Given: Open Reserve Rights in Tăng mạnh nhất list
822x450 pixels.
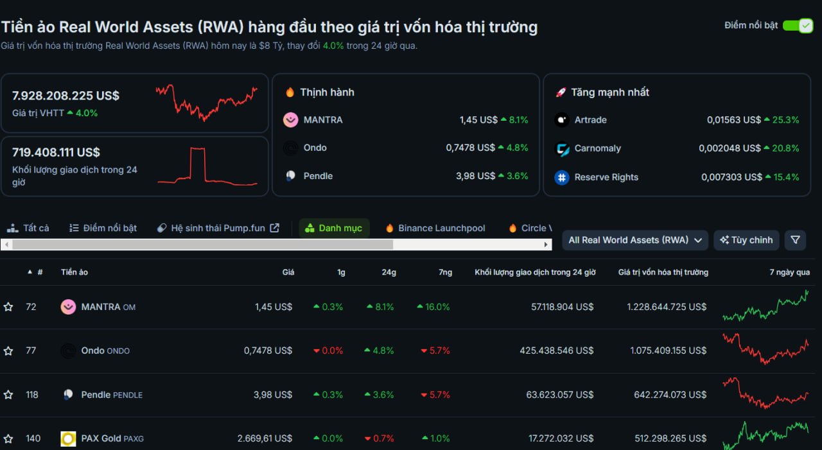Looking at the screenshot, I should 606,177.
